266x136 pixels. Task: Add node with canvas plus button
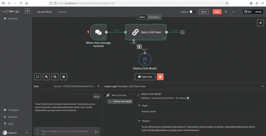[x=260, y=23]
